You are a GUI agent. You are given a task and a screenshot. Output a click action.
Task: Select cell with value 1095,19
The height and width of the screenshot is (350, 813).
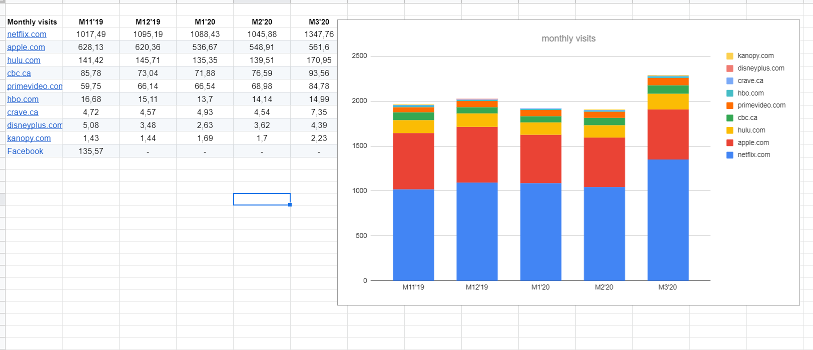point(148,34)
